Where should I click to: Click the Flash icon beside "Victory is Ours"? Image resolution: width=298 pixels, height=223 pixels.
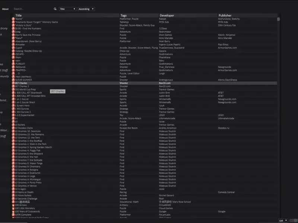tap(13, 25)
